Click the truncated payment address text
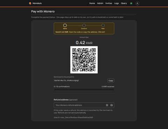This screenshot has height=129, width=168. (66, 80)
